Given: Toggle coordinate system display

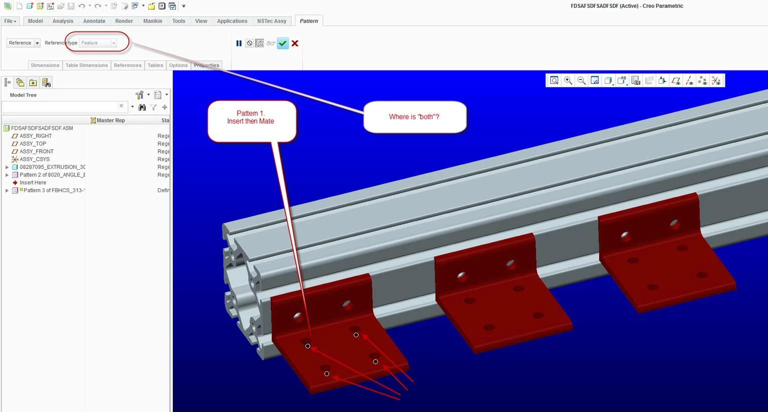Looking at the screenshot, I should coord(716,81).
